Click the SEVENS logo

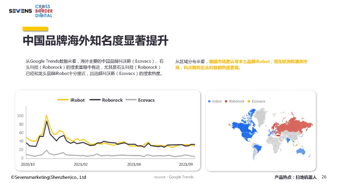pos(20,11)
